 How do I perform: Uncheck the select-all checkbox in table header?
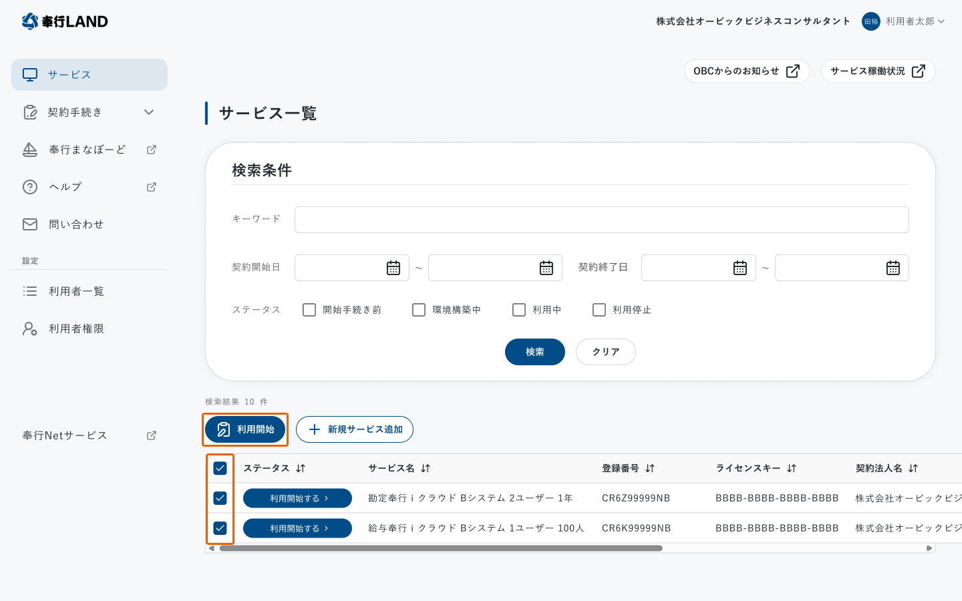(220, 468)
